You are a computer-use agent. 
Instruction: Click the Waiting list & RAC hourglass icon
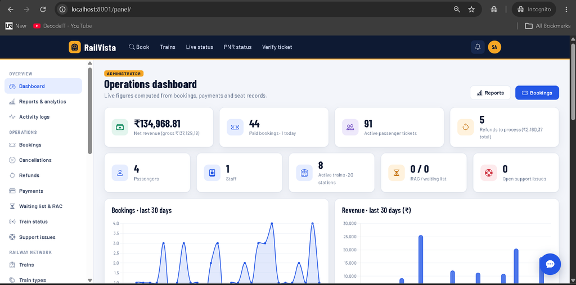point(12,206)
